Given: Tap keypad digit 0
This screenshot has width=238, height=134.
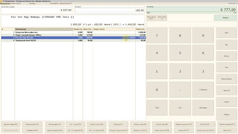Looking at the screenshot, I should click(157, 90).
